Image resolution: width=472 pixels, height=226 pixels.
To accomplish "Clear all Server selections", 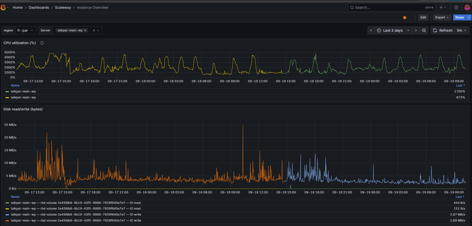I will click(x=94, y=30).
